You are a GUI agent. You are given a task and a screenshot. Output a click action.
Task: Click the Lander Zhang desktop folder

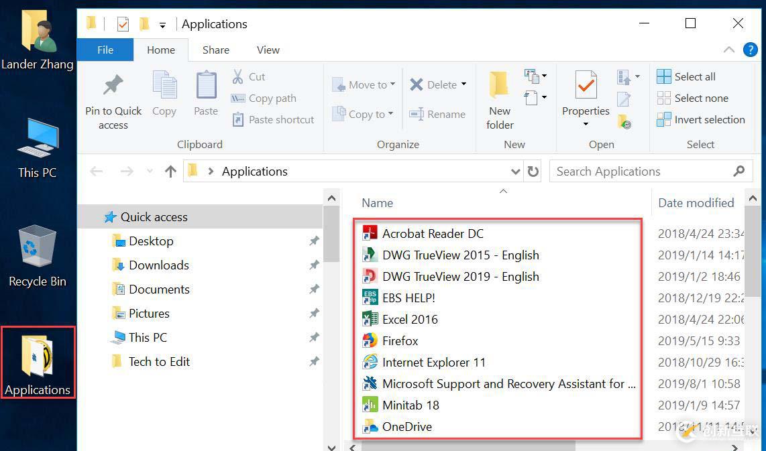tap(37, 42)
